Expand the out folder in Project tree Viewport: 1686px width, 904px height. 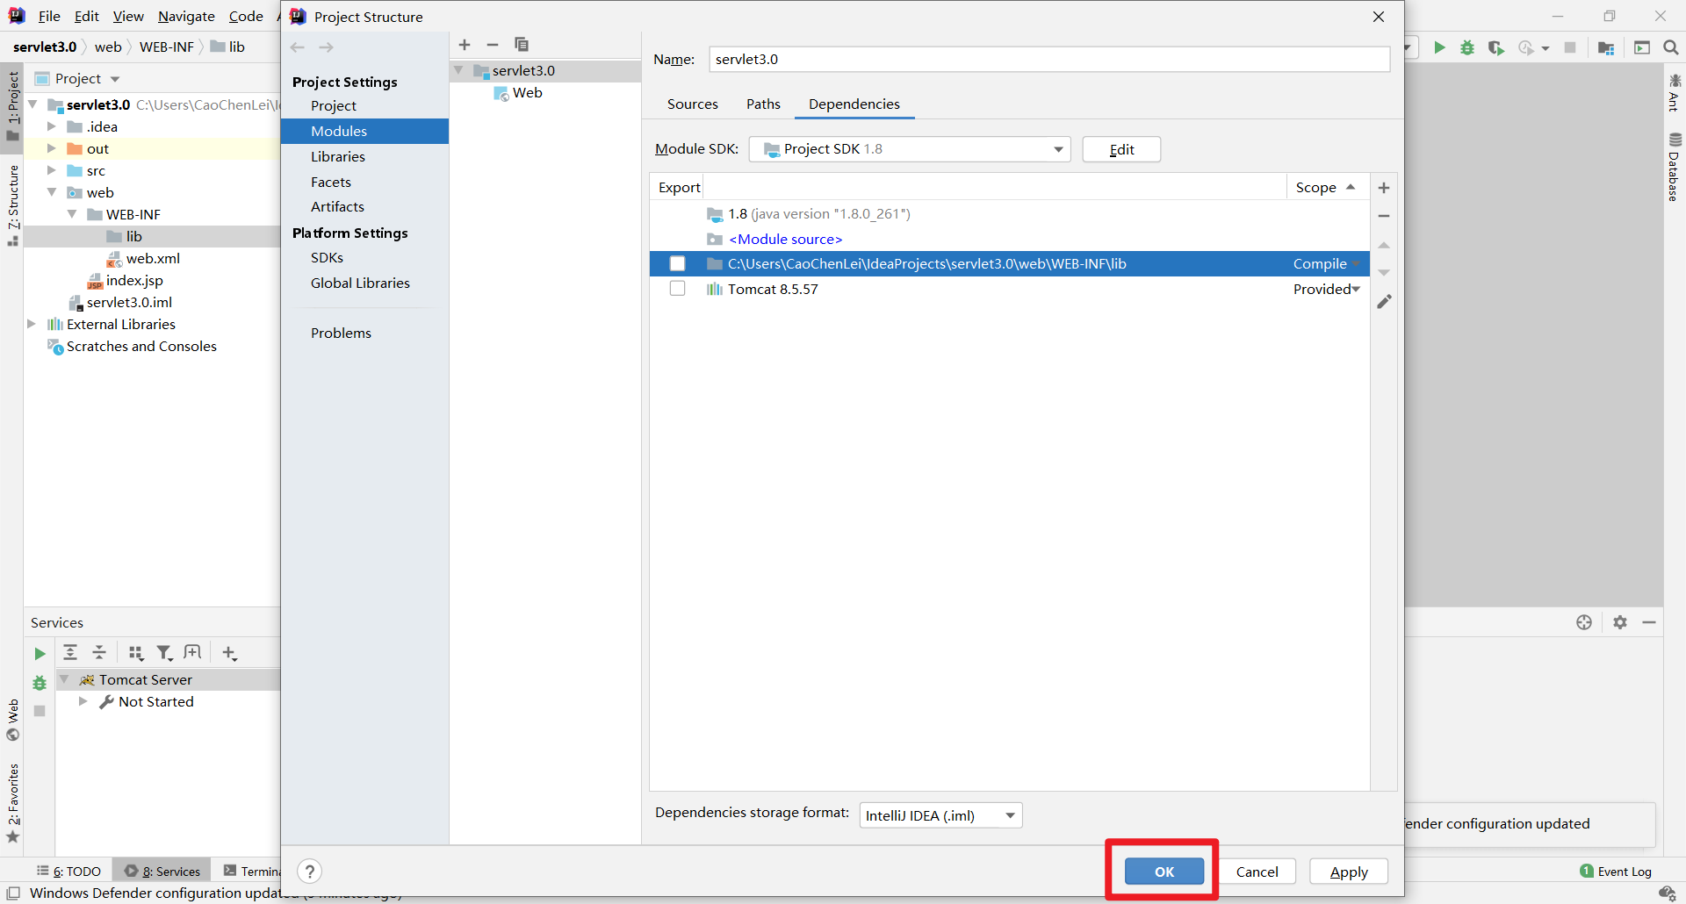click(51, 148)
